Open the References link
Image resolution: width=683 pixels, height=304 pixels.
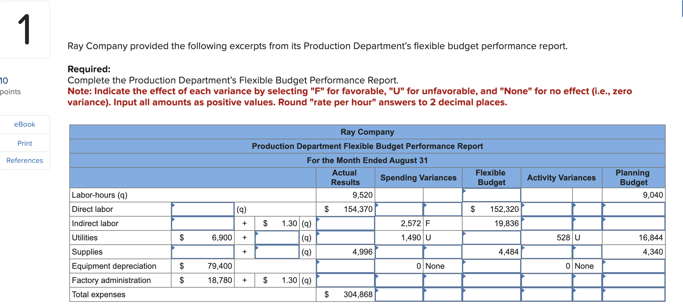coord(24,160)
